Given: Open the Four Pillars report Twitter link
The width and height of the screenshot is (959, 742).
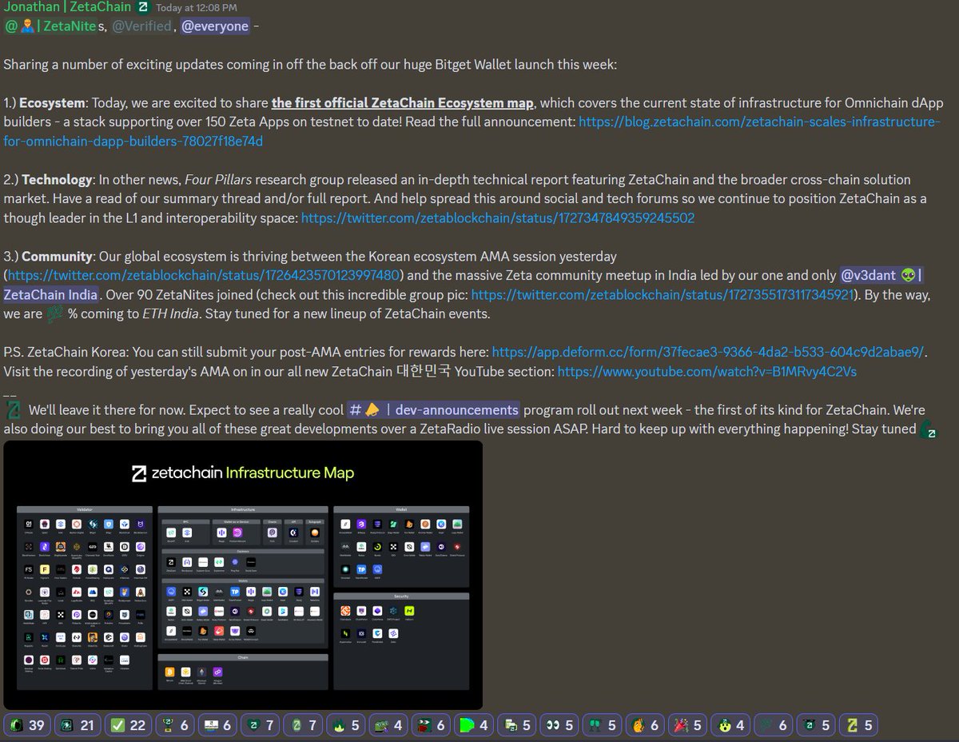Looking at the screenshot, I should click(498, 217).
